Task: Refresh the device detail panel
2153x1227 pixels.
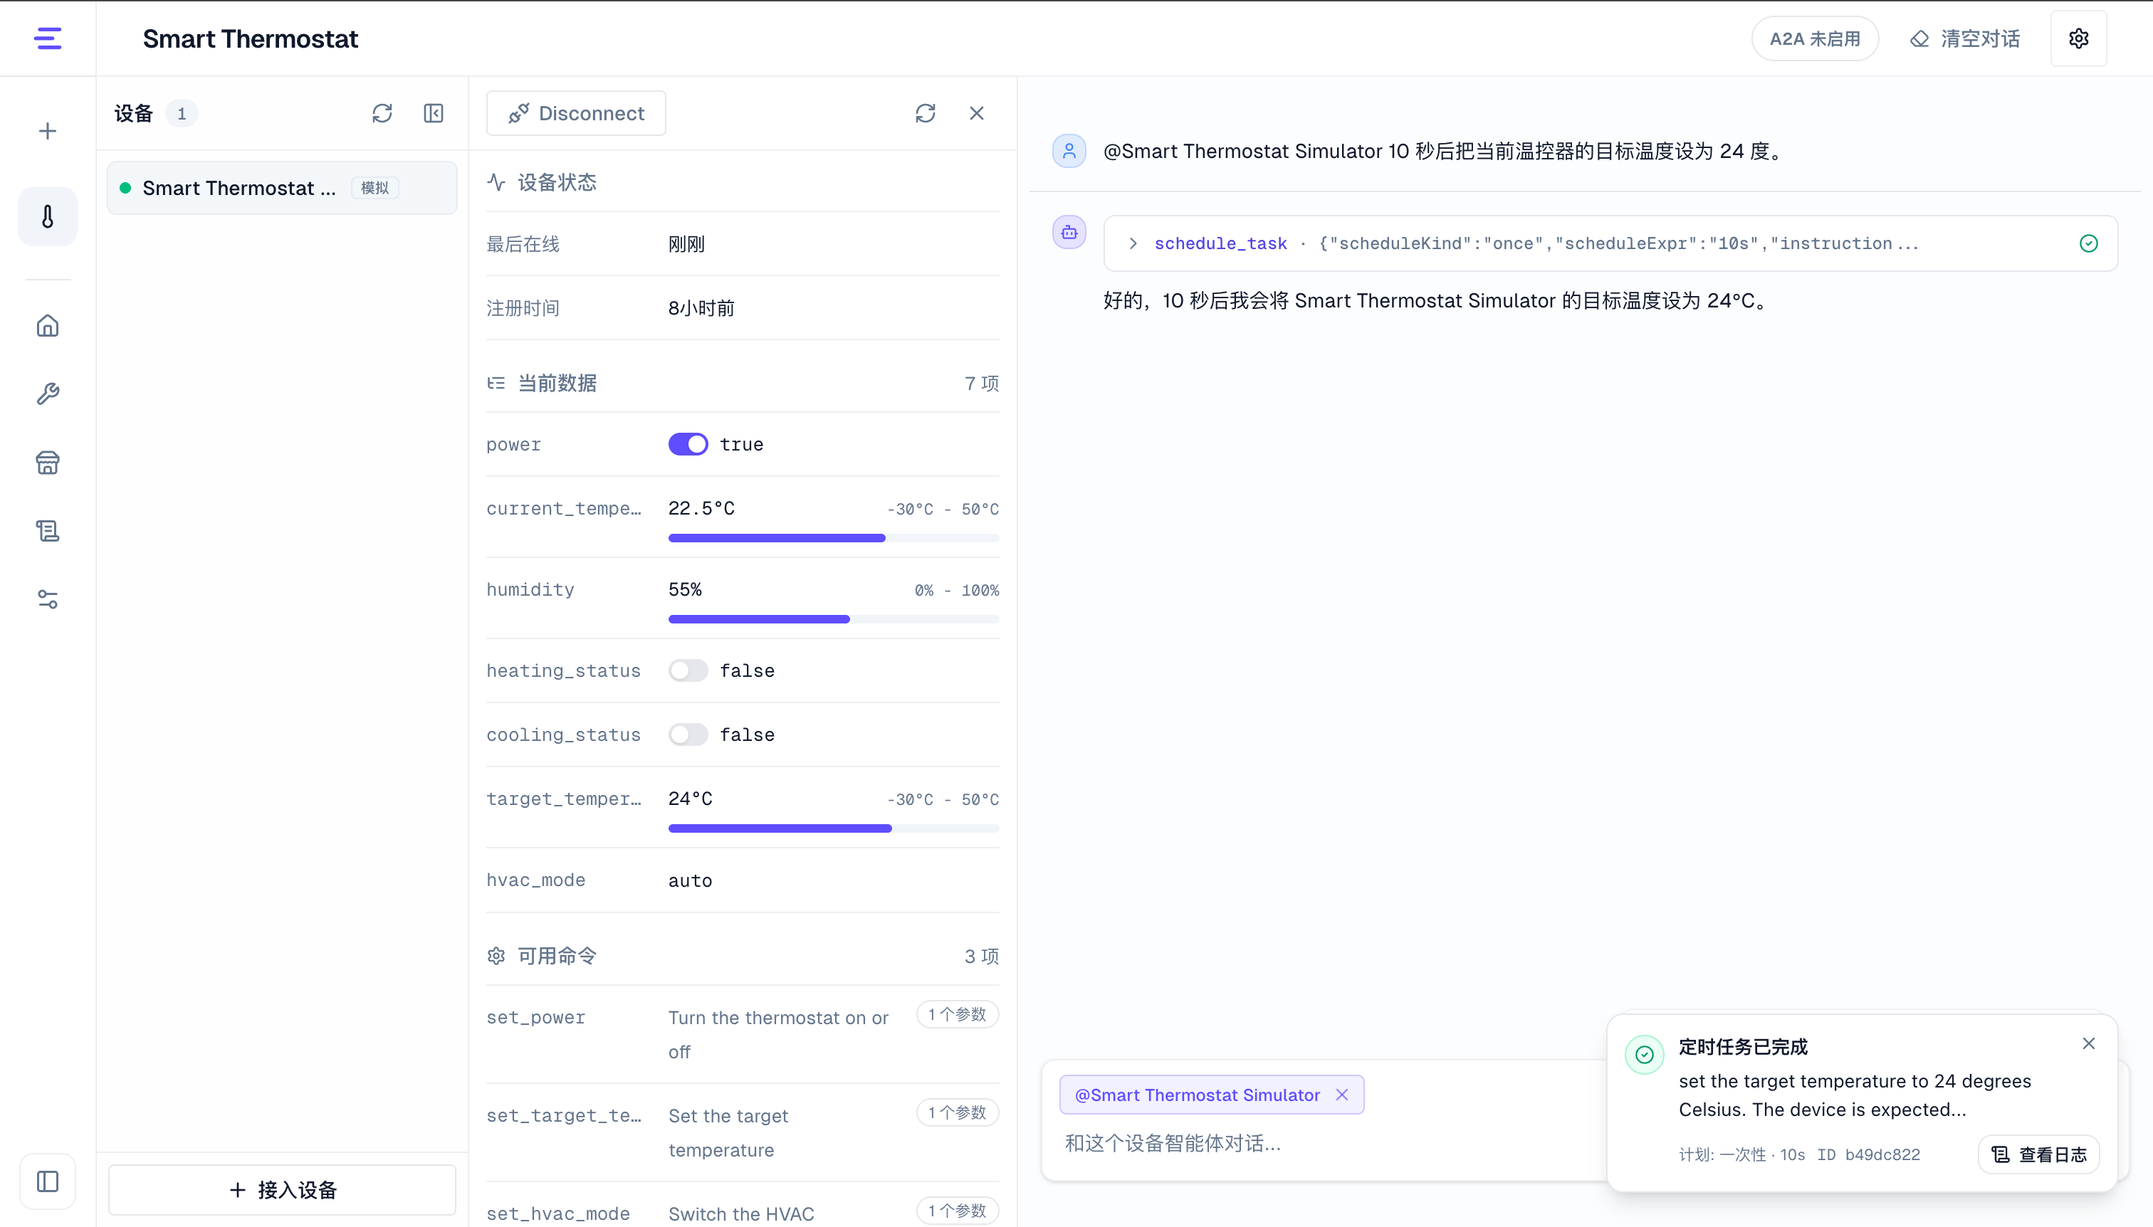Action: tap(925, 113)
